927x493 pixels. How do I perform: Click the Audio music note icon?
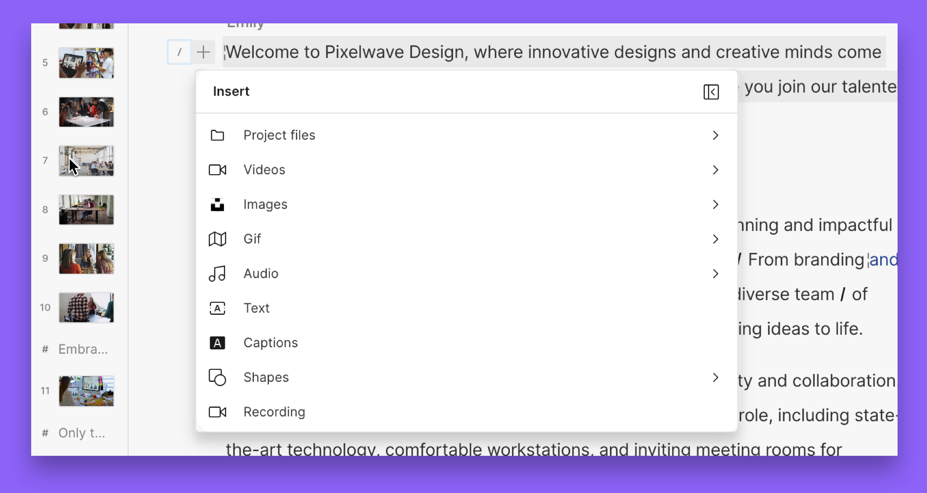point(217,274)
